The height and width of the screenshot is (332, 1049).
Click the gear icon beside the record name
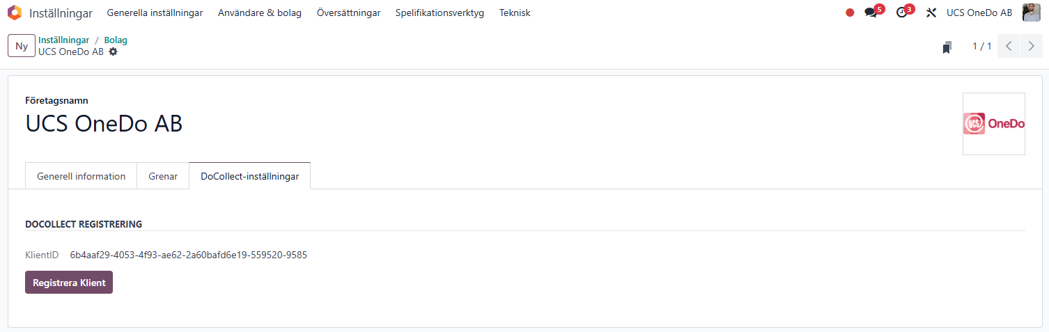(114, 52)
